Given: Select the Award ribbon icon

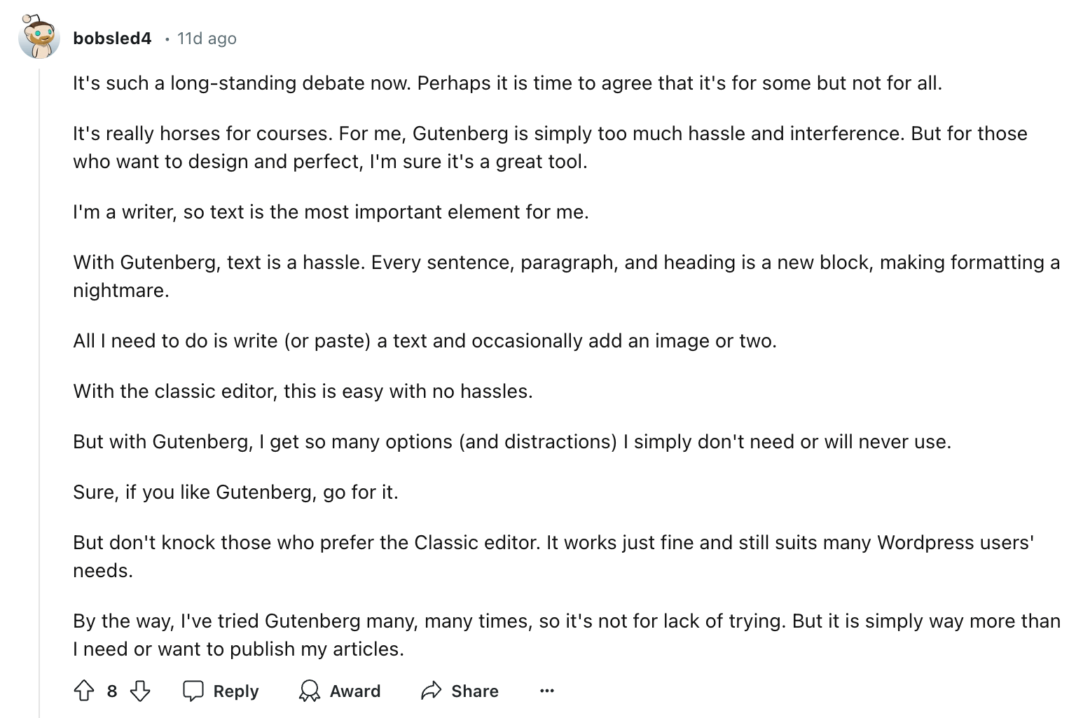Looking at the screenshot, I should coord(310,691).
